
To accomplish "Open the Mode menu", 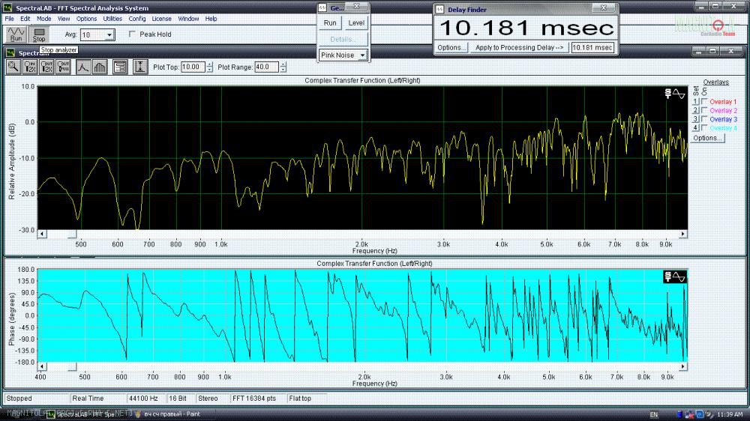I will click(x=44, y=19).
